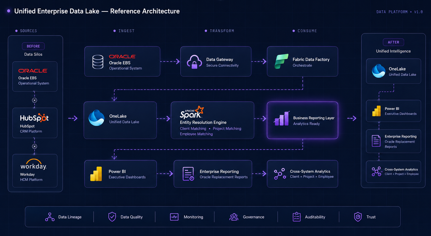Select the CONSUME stage heading
Screen dimensions: 431x236
[x=307, y=31]
